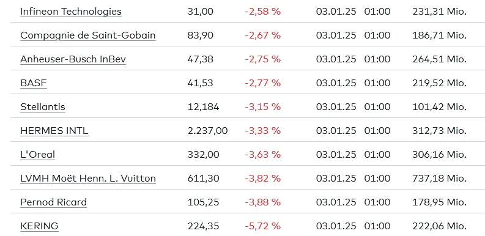Viewport: 485px width, 236px height.
Task: Open the Pernod Ricard link
Action: coord(53,202)
